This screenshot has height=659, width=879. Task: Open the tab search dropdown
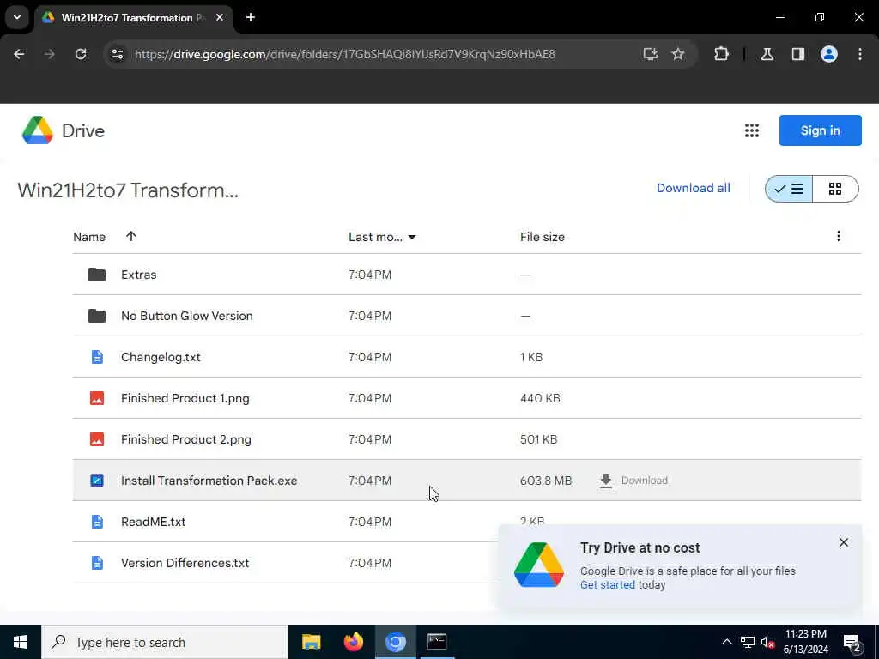coord(17,17)
